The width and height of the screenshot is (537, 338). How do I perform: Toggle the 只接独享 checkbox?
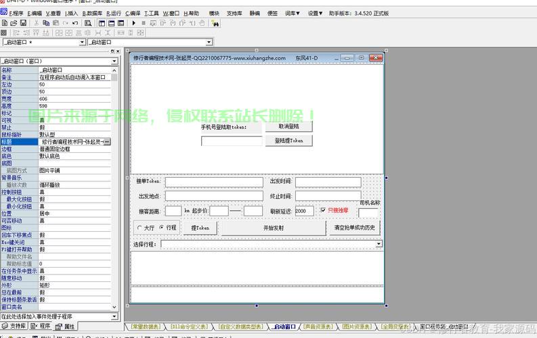click(x=323, y=210)
